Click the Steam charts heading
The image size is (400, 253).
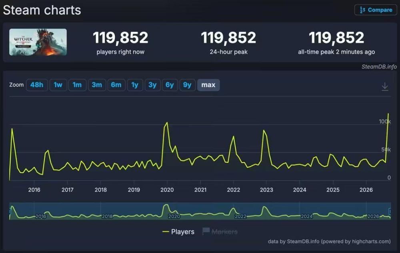tap(42, 10)
